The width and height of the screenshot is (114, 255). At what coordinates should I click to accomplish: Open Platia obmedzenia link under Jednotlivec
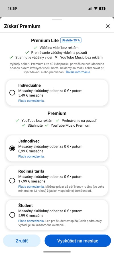click(x=31, y=156)
